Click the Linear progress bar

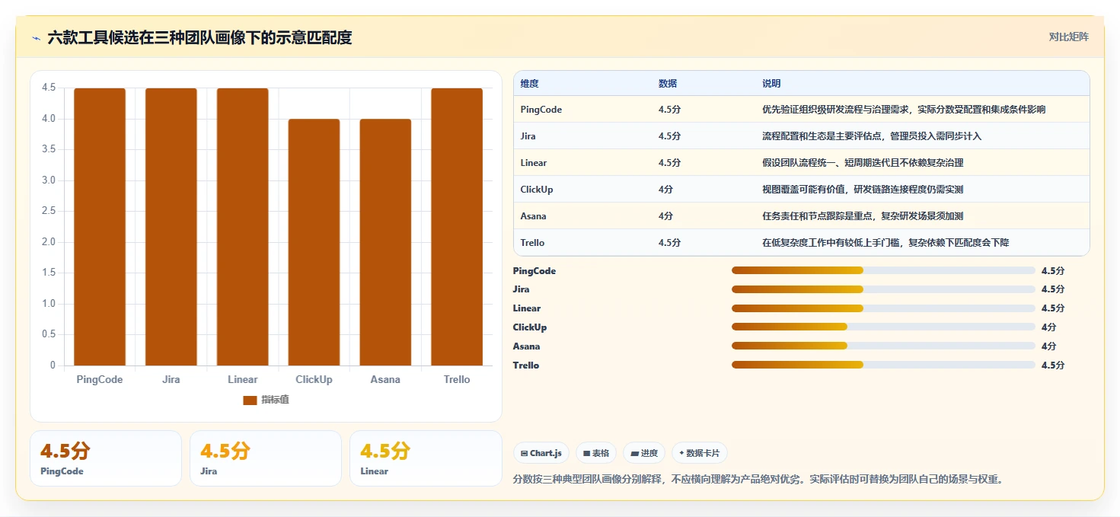883,308
